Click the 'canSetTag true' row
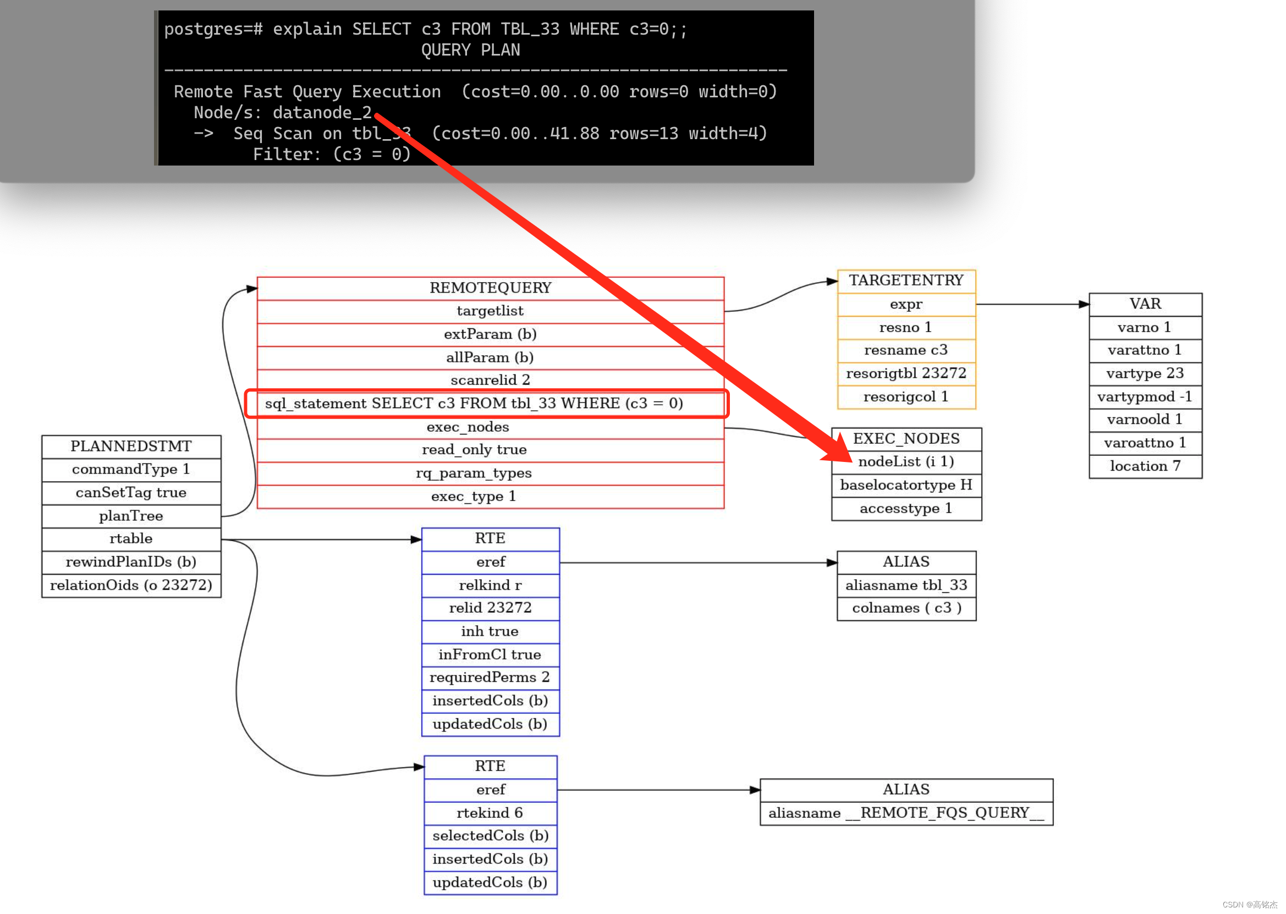Screen dimensions: 1286x914 (131, 493)
